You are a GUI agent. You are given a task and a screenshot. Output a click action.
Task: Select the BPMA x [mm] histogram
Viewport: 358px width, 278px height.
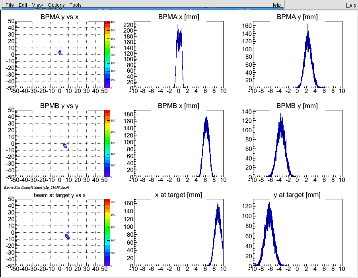coord(179,55)
